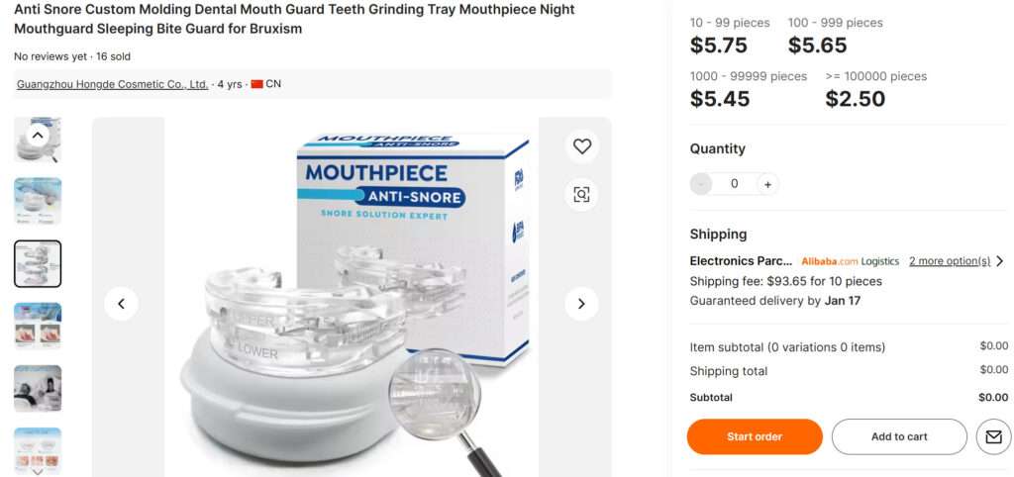Open Guangzhou Hongde Cosmetic Co. supplier link

[113, 84]
